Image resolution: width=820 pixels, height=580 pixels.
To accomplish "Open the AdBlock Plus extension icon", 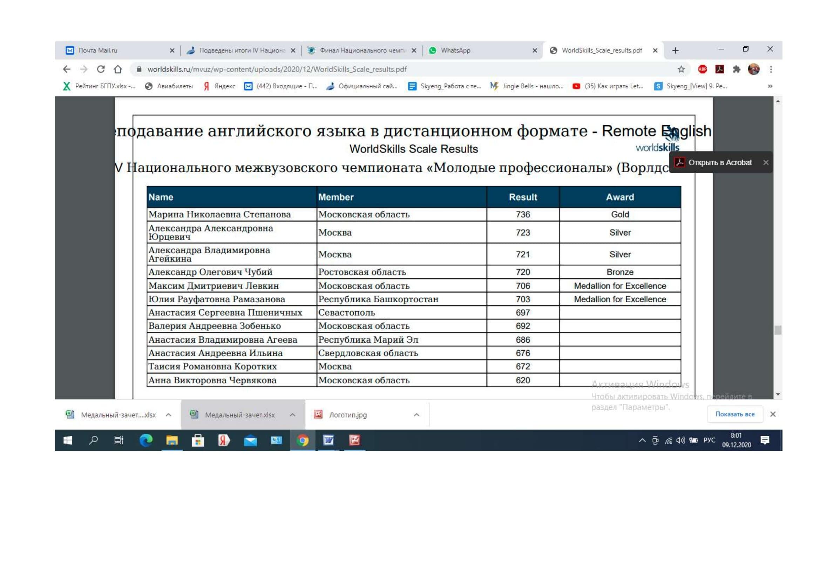I will click(x=702, y=69).
